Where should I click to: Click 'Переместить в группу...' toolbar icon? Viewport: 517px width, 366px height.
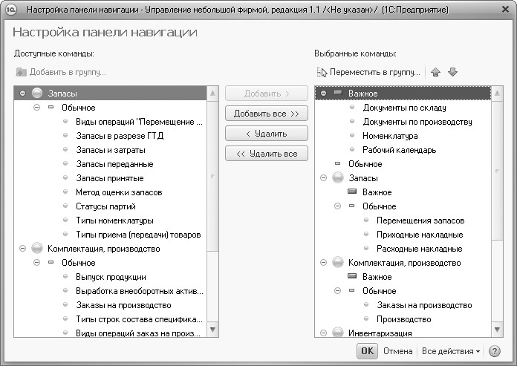pos(322,72)
